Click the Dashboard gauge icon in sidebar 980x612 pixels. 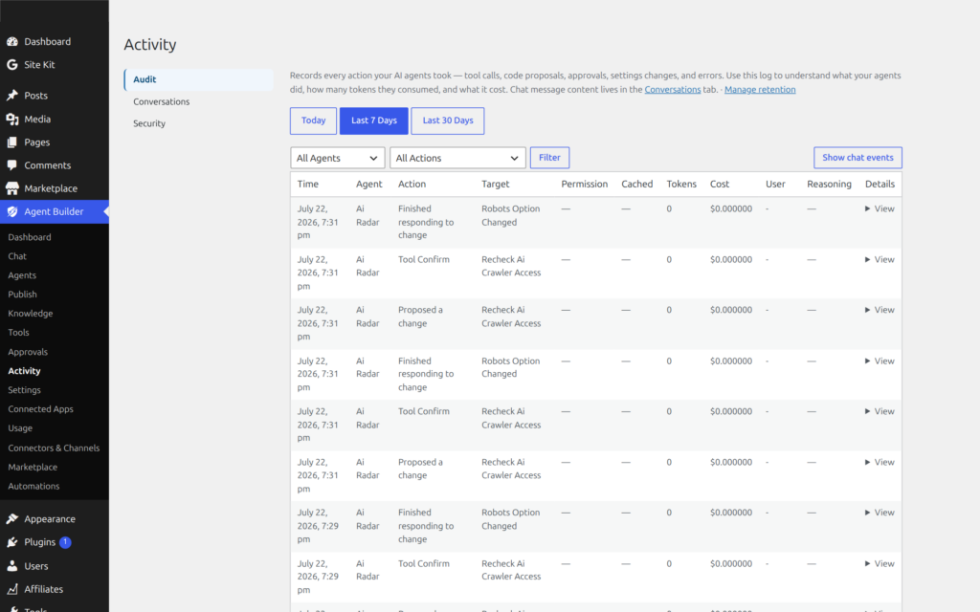click(x=11, y=41)
